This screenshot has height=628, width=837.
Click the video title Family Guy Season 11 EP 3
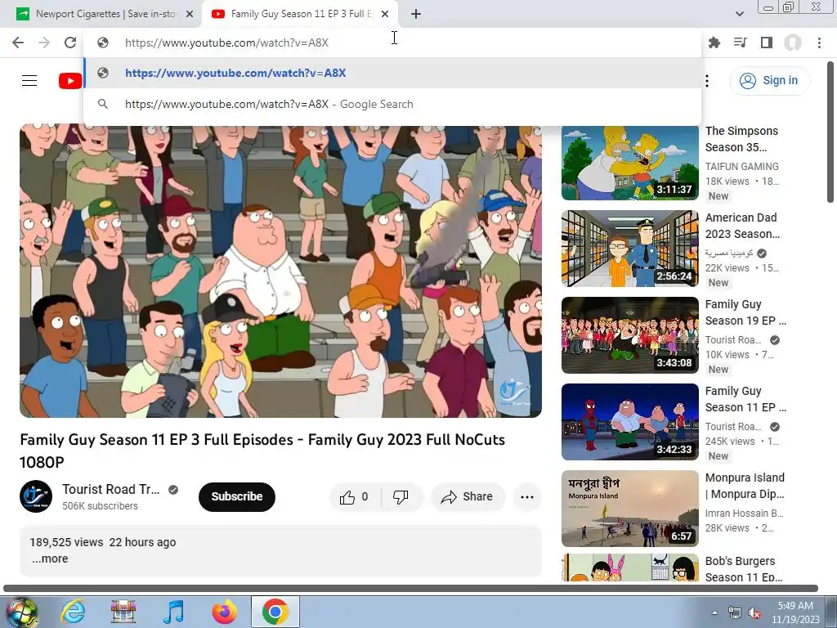[x=262, y=451]
